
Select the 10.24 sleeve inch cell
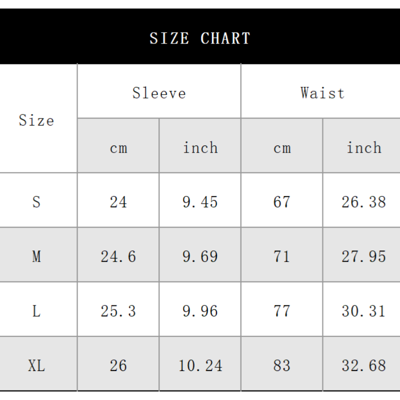click(x=200, y=365)
